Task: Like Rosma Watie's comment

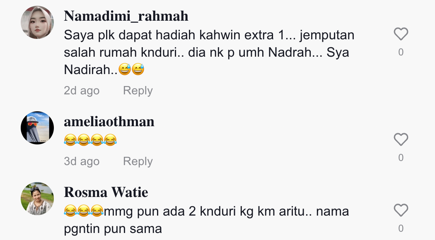Action: (401, 210)
